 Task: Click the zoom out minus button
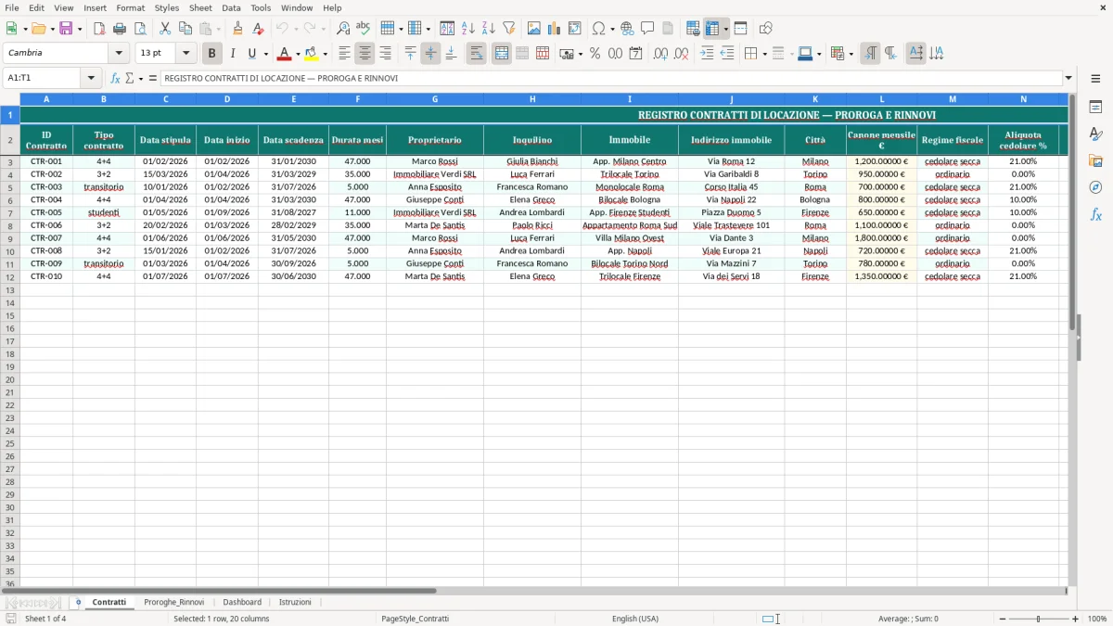point(1004,619)
